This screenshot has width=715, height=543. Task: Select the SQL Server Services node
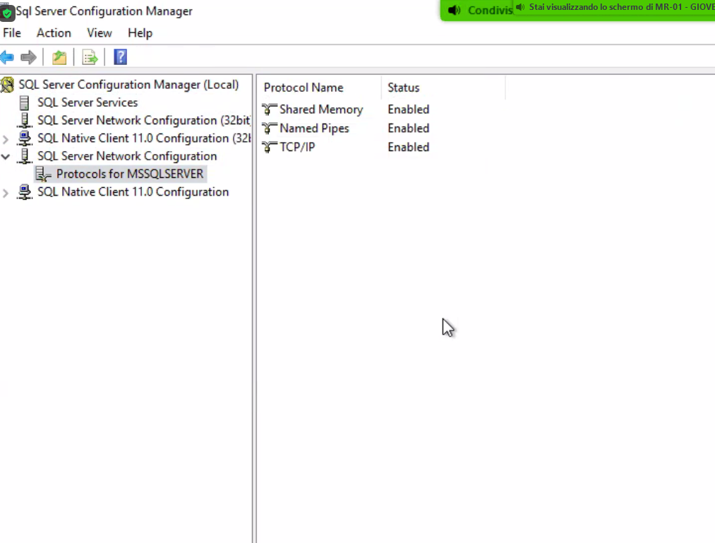click(88, 102)
